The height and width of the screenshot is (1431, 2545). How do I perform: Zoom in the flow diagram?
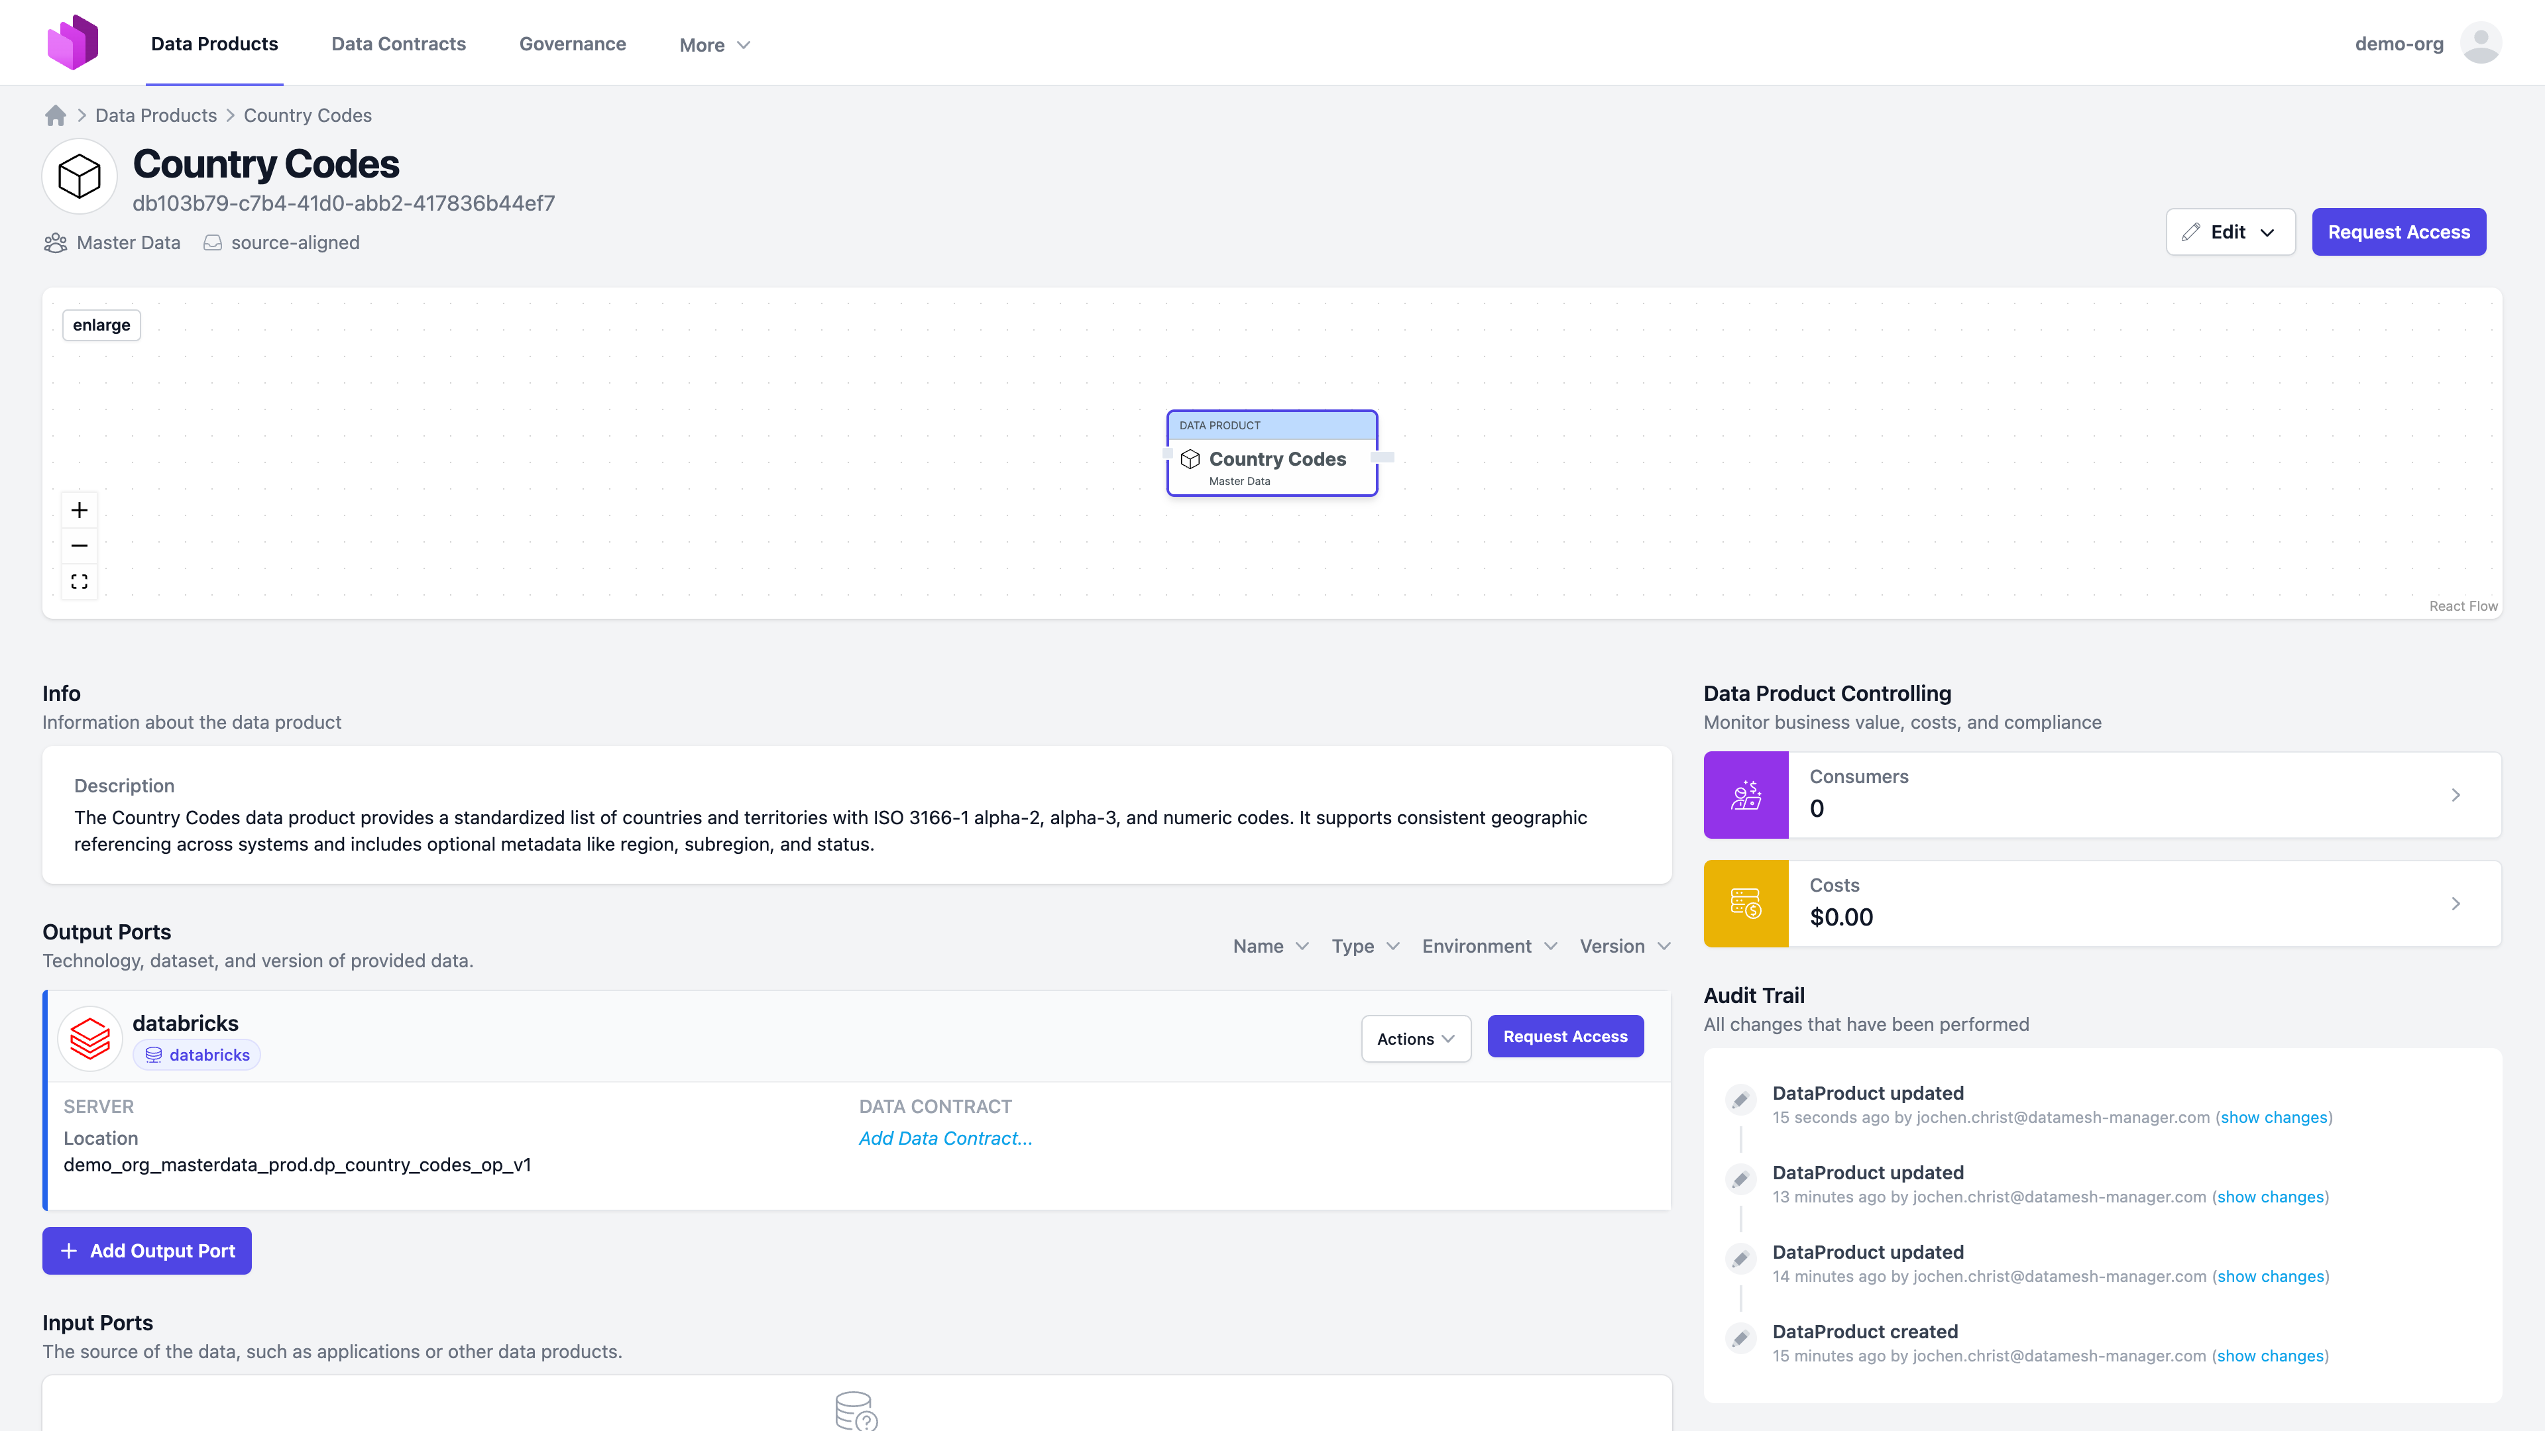point(79,509)
